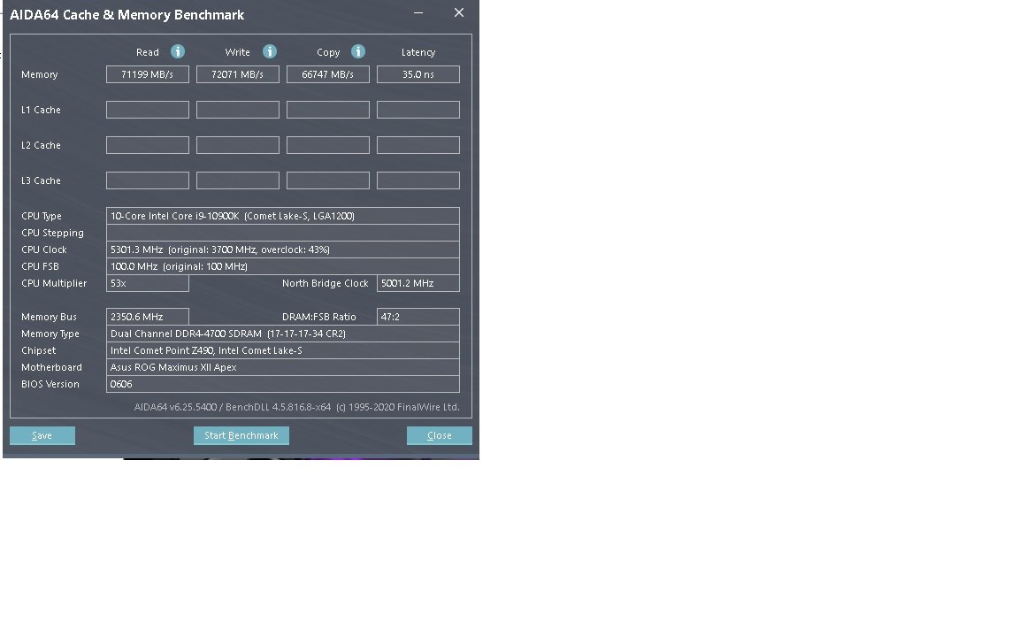Click the Copy info icon
Image resolution: width=1019 pixels, height=637 pixels.
pyautogui.click(x=358, y=51)
